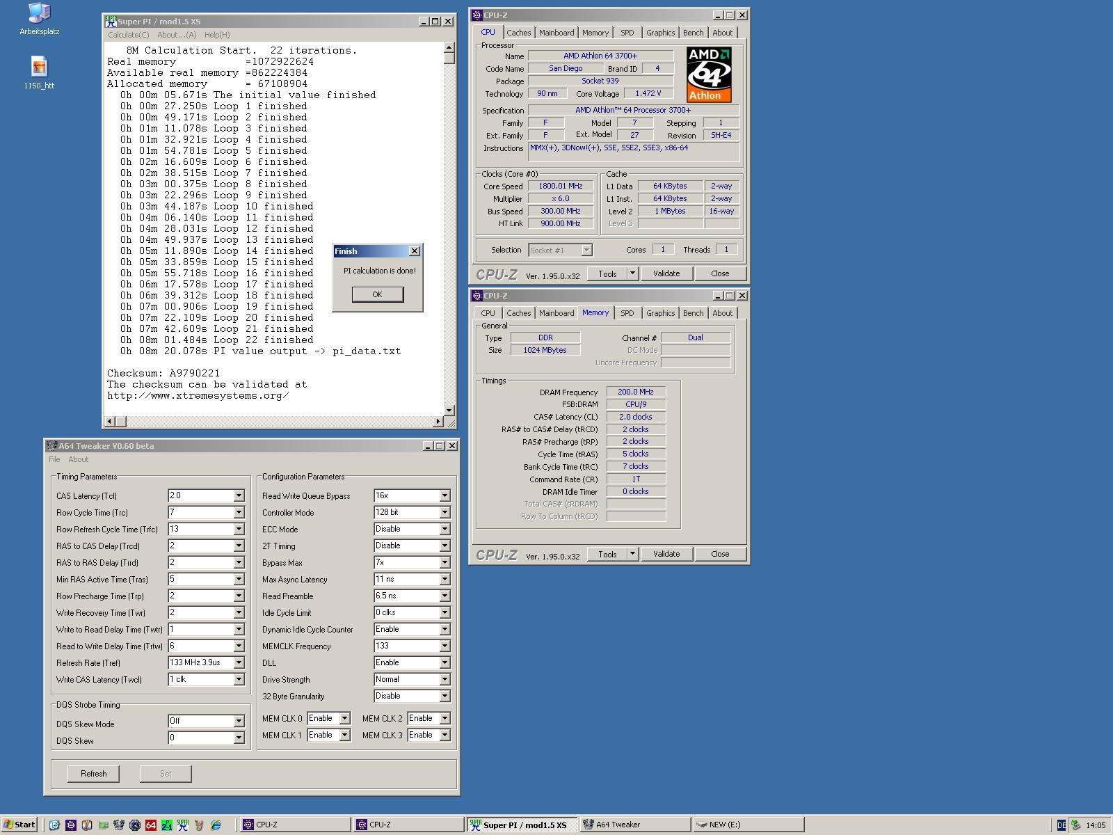Image resolution: width=1113 pixels, height=835 pixels.
Task: Launch CPU-Z from the quick launch bar
Action: click(x=71, y=825)
